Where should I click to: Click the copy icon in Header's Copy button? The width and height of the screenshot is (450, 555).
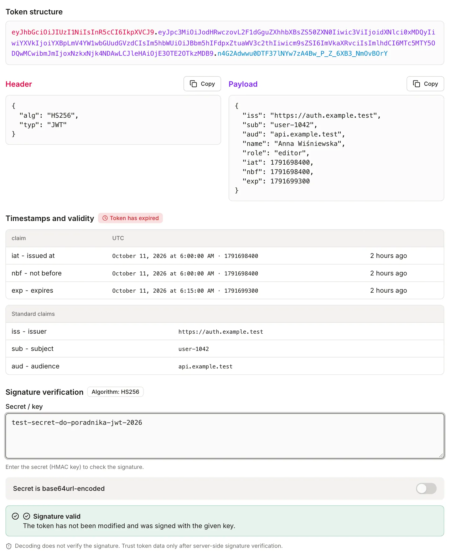[194, 84]
